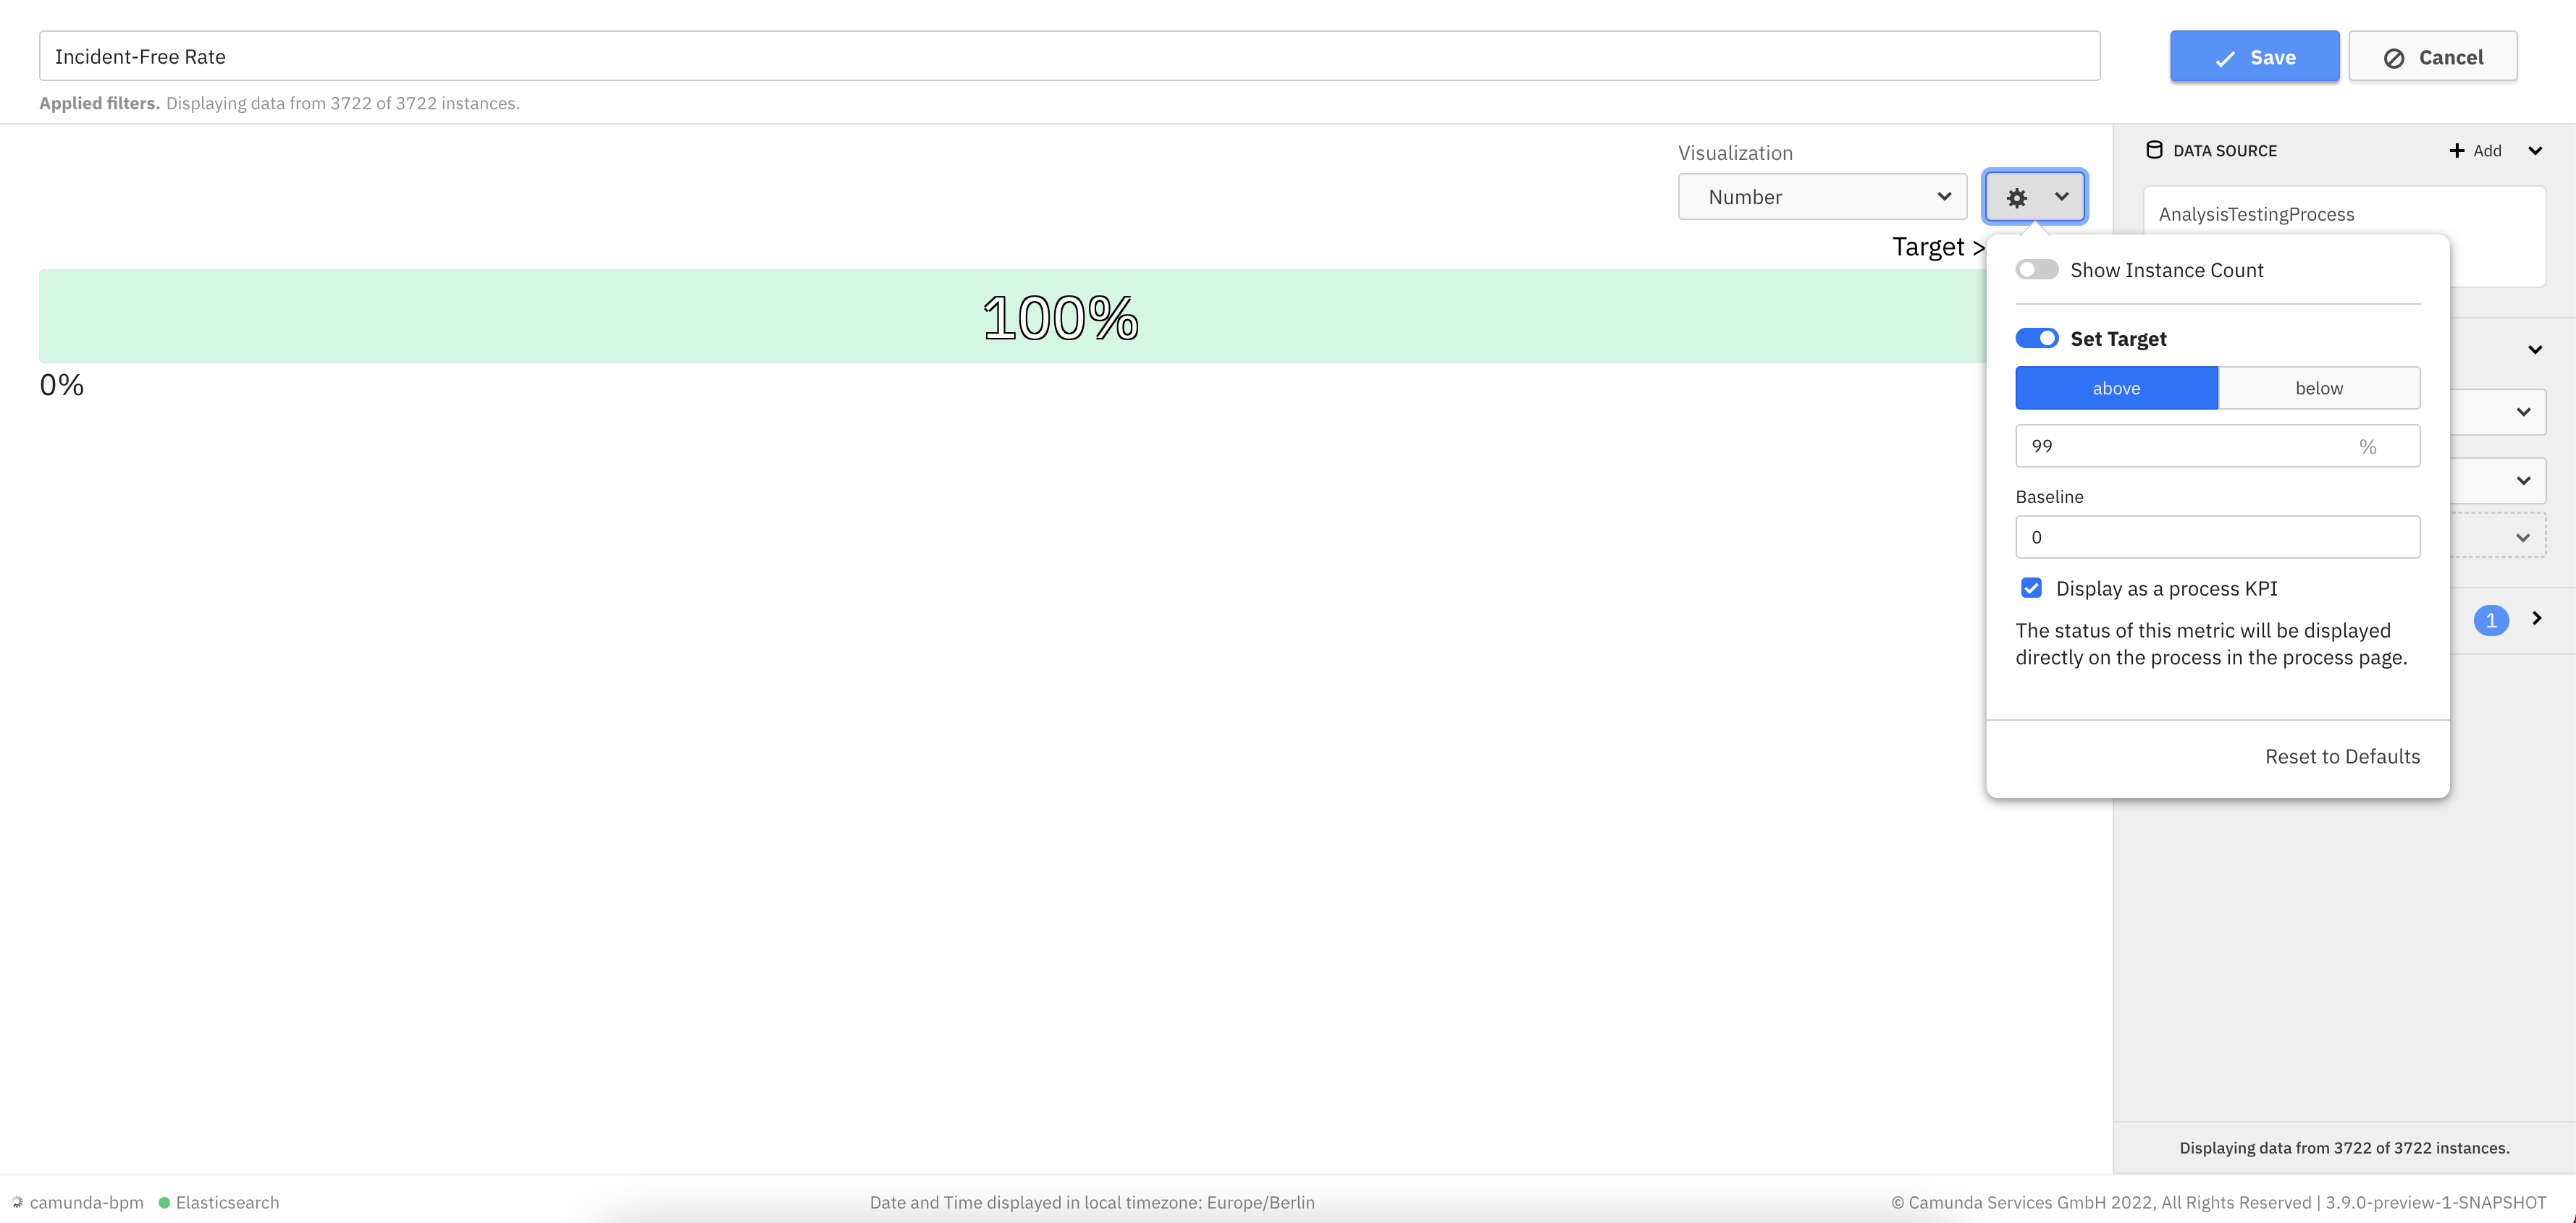
Task: Click the Save button
Action: click(2254, 54)
